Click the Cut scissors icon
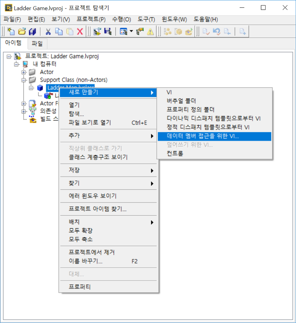The image size is (296, 323). coord(48,31)
